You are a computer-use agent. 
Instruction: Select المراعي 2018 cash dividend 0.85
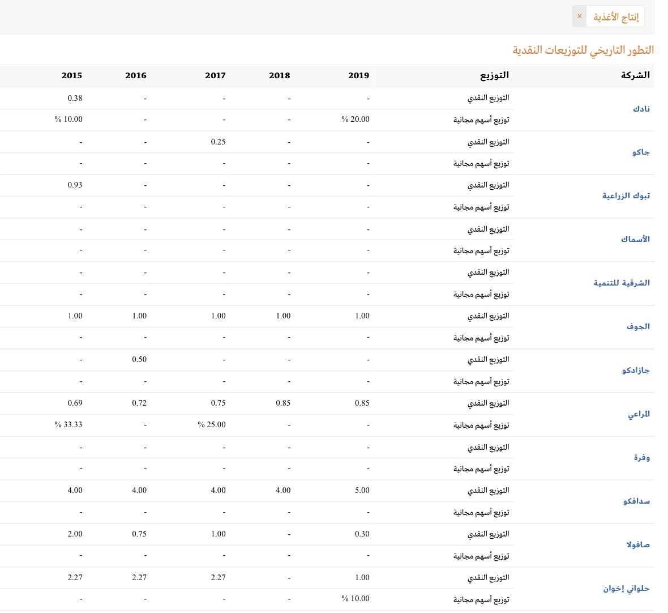tap(283, 403)
